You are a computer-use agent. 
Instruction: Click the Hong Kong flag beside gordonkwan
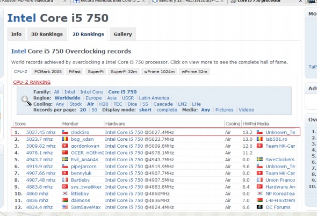(64, 146)
